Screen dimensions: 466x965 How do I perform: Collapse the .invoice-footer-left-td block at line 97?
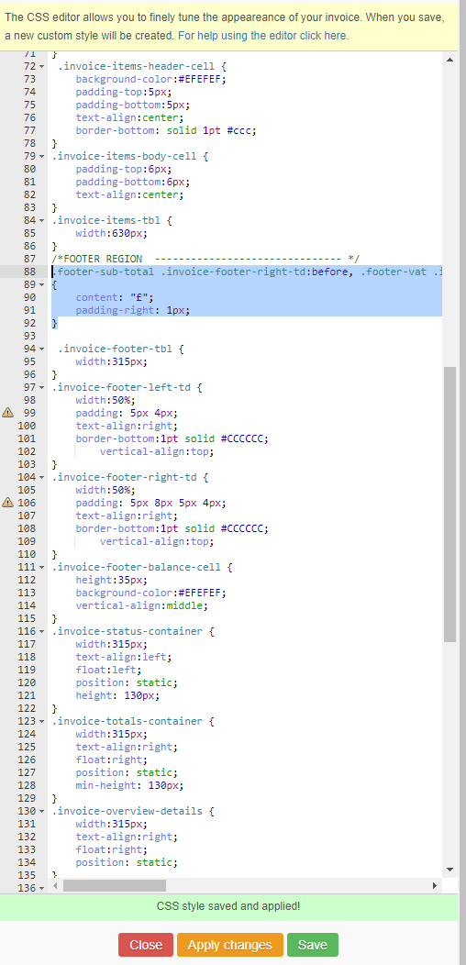tap(42, 387)
